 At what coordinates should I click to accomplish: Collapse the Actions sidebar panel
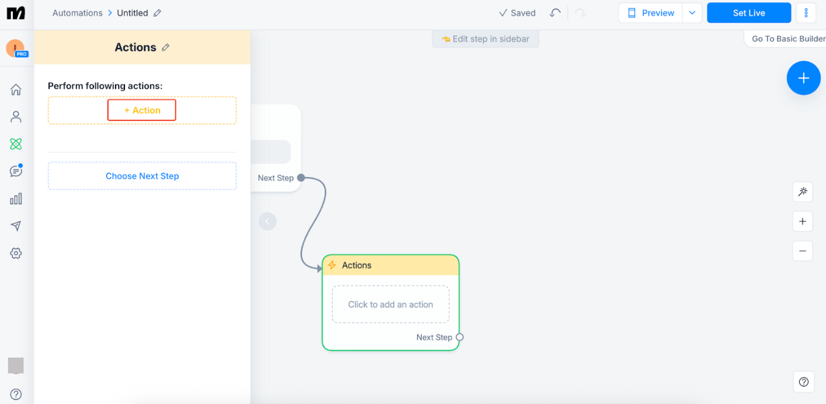268,221
